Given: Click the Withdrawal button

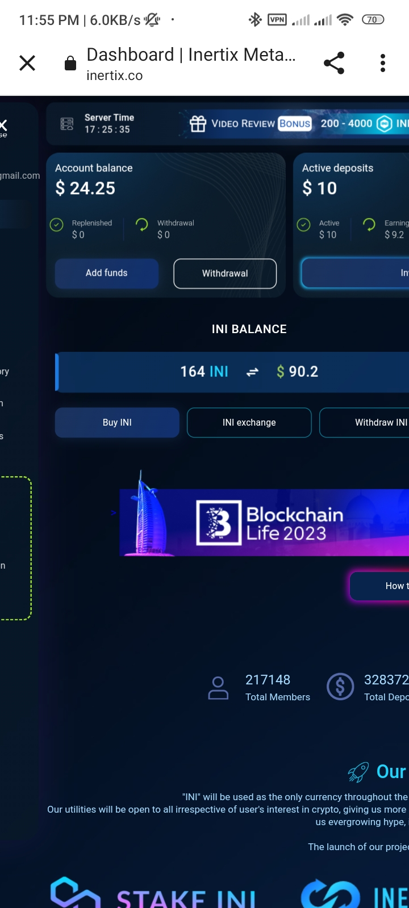Looking at the screenshot, I should [225, 274].
